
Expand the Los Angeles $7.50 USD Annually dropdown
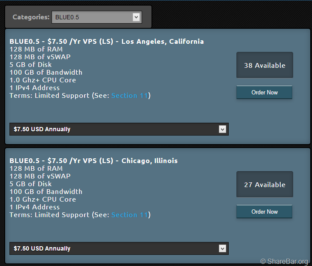pyautogui.click(x=119, y=129)
